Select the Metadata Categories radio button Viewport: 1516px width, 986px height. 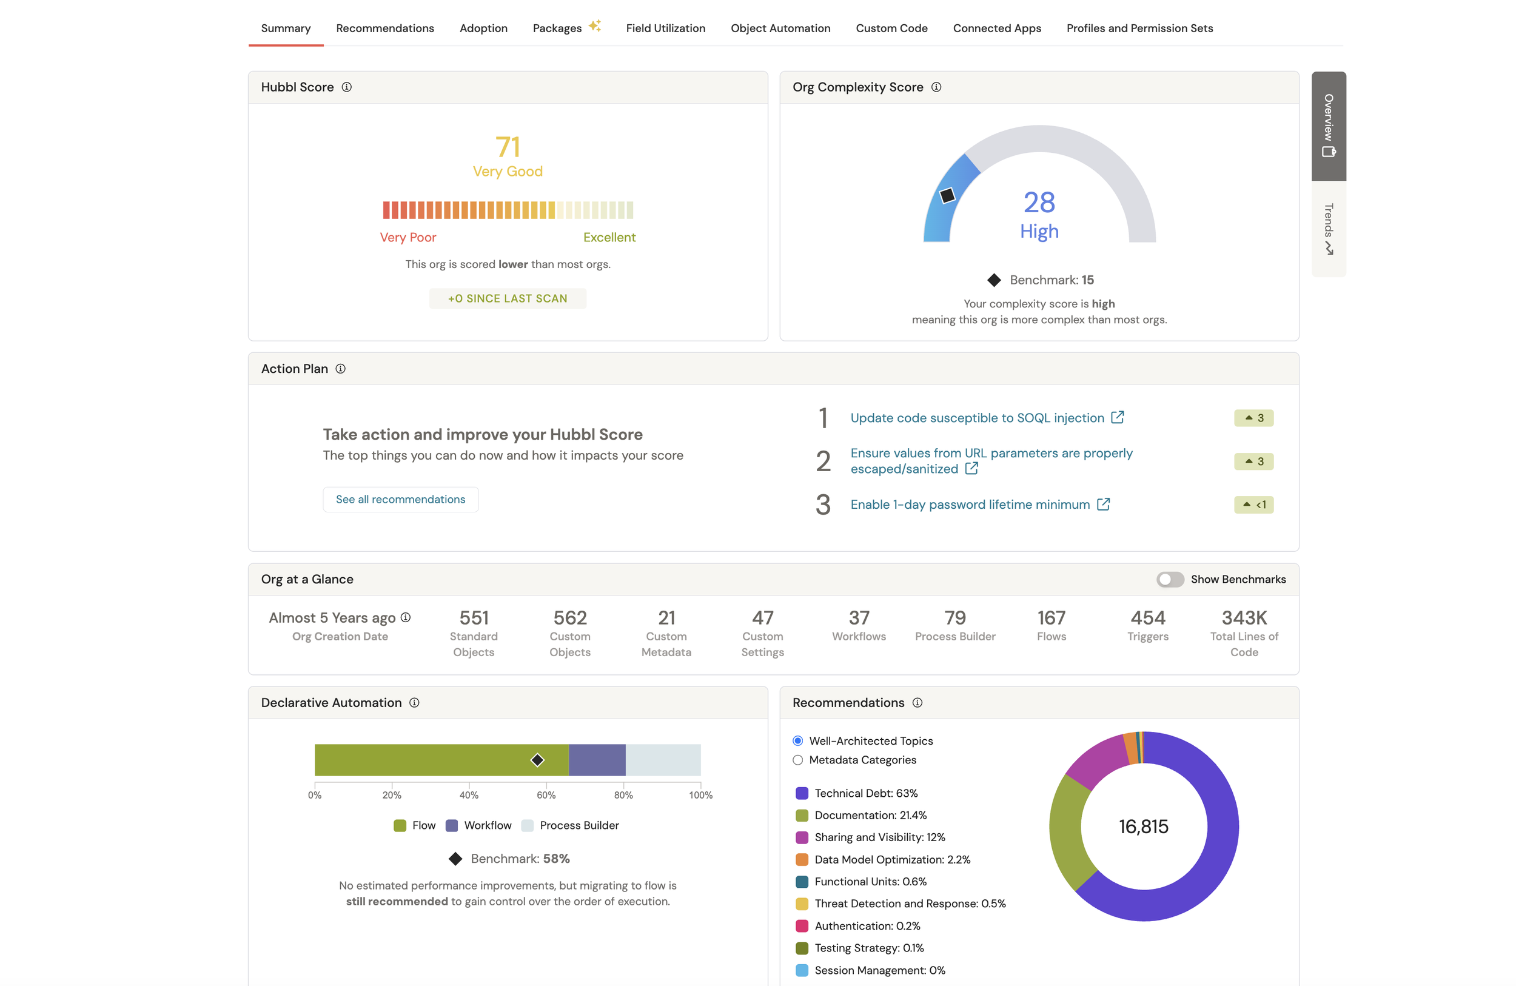point(797,760)
